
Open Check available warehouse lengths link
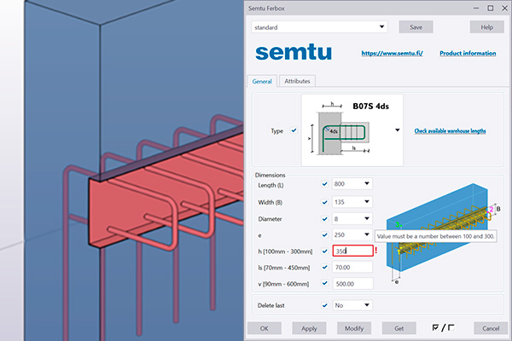tap(450, 130)
